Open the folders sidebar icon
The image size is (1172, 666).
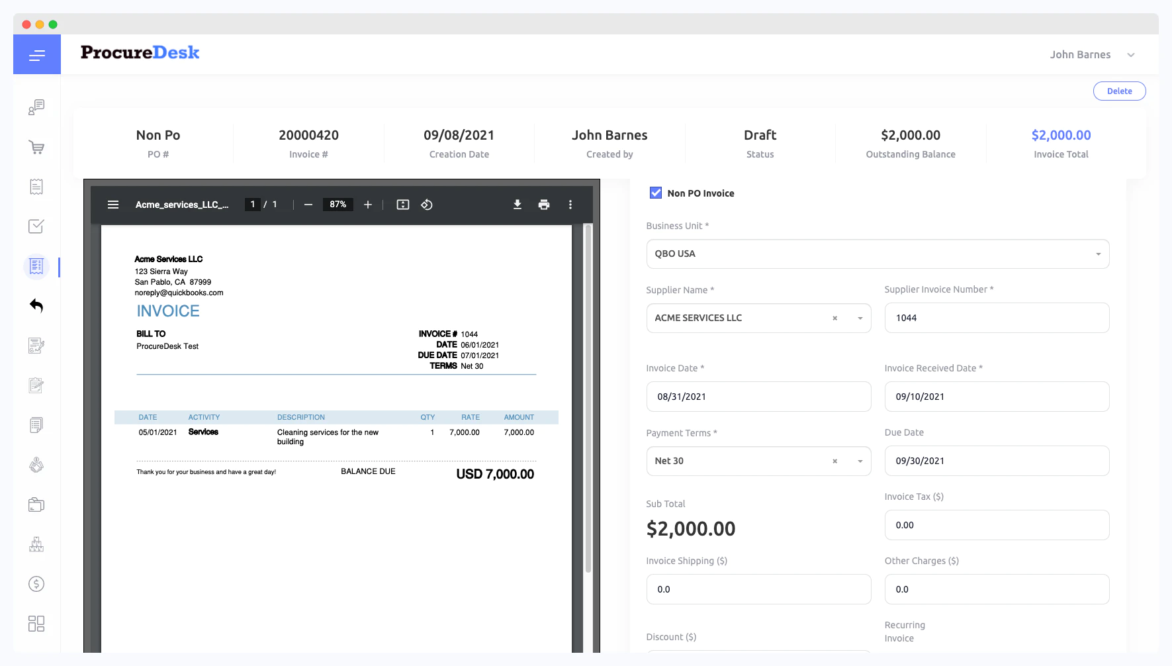click(36, 504)
